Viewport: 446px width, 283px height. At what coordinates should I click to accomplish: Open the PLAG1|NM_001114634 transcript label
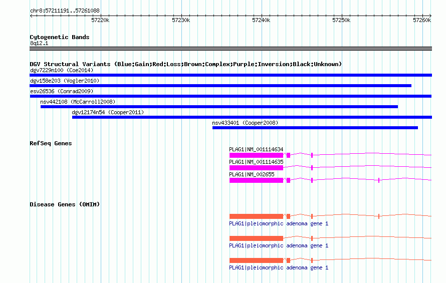click(256, 149)
